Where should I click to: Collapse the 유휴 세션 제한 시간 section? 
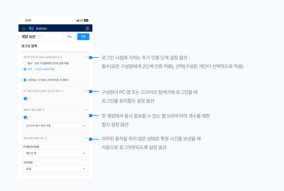pos(86,137)
